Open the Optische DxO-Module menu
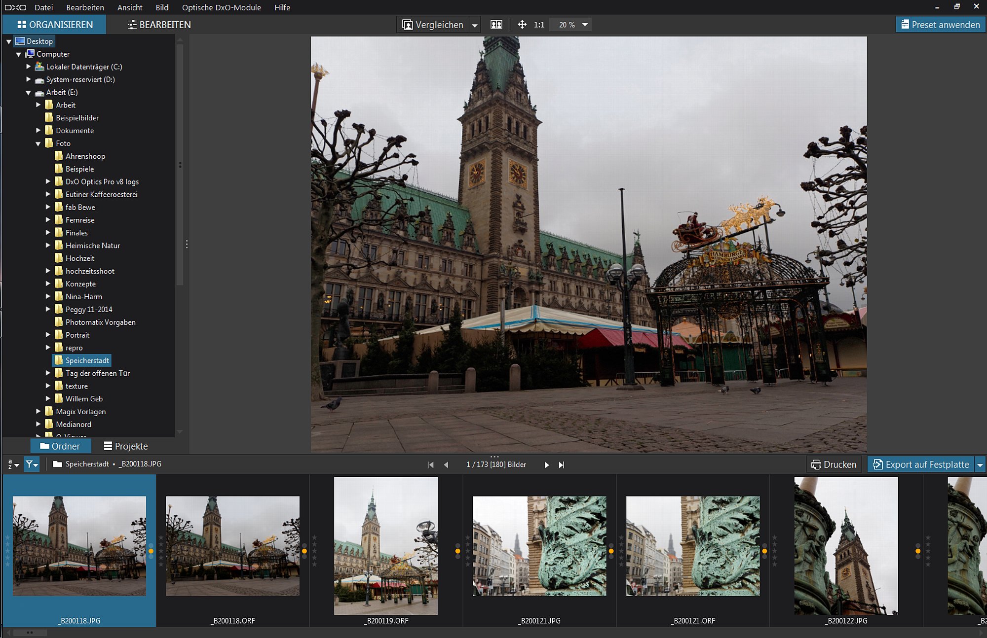 [221, 7]
